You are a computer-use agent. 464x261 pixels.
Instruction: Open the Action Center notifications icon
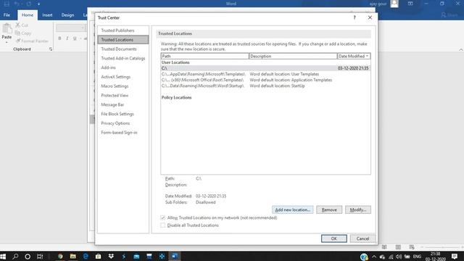point(455,256)
